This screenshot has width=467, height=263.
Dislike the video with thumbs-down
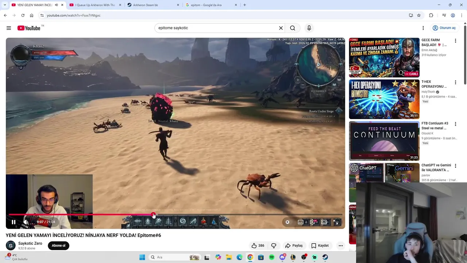pos(274,245)
